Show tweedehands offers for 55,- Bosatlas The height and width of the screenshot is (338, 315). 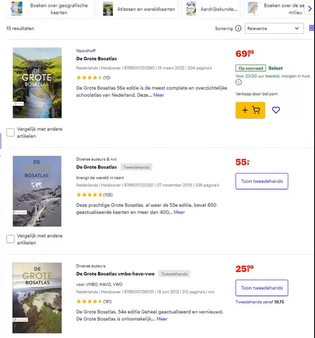[x=262, y=181]
